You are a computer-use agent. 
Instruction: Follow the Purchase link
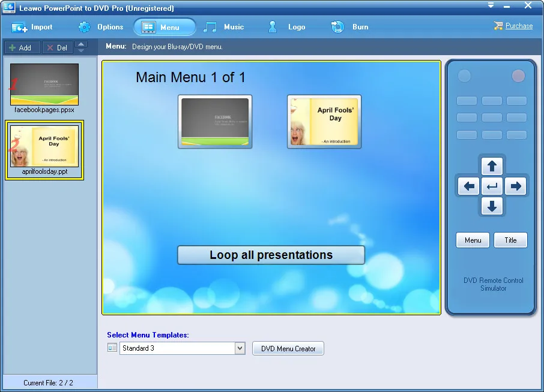(x=519, y=26)
